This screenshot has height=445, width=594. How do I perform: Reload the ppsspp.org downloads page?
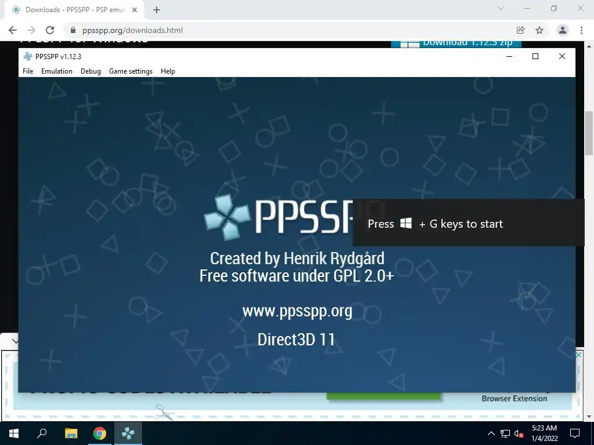coord(50,30)
